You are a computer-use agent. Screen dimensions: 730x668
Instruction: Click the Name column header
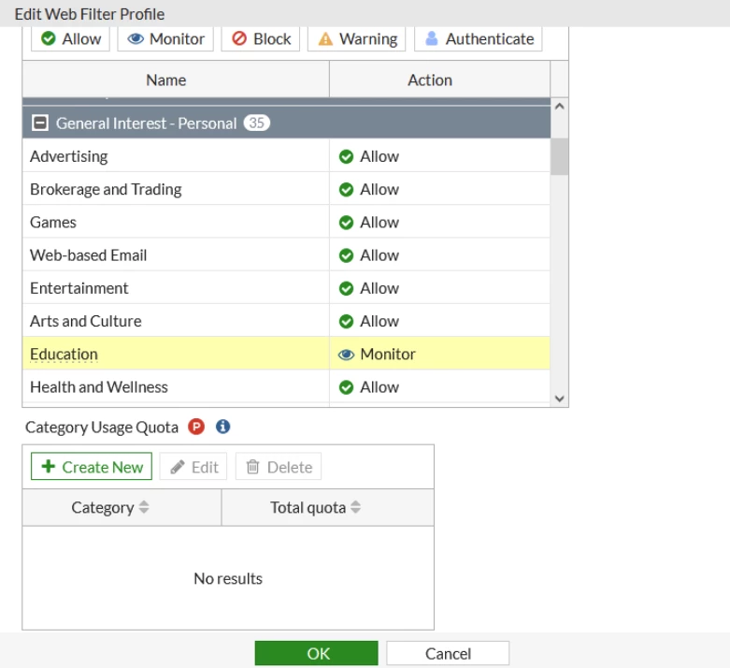point(176,80)
